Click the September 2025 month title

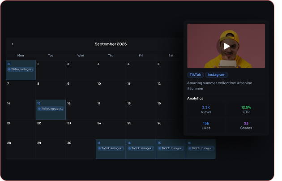tap(111, 44)
